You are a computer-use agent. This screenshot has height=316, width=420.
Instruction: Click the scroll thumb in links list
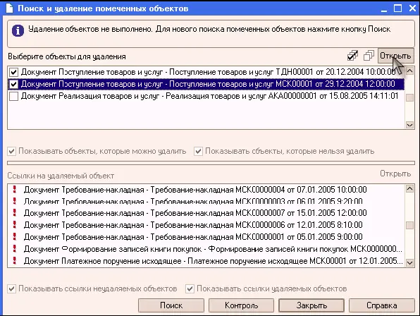click(409, 225)
